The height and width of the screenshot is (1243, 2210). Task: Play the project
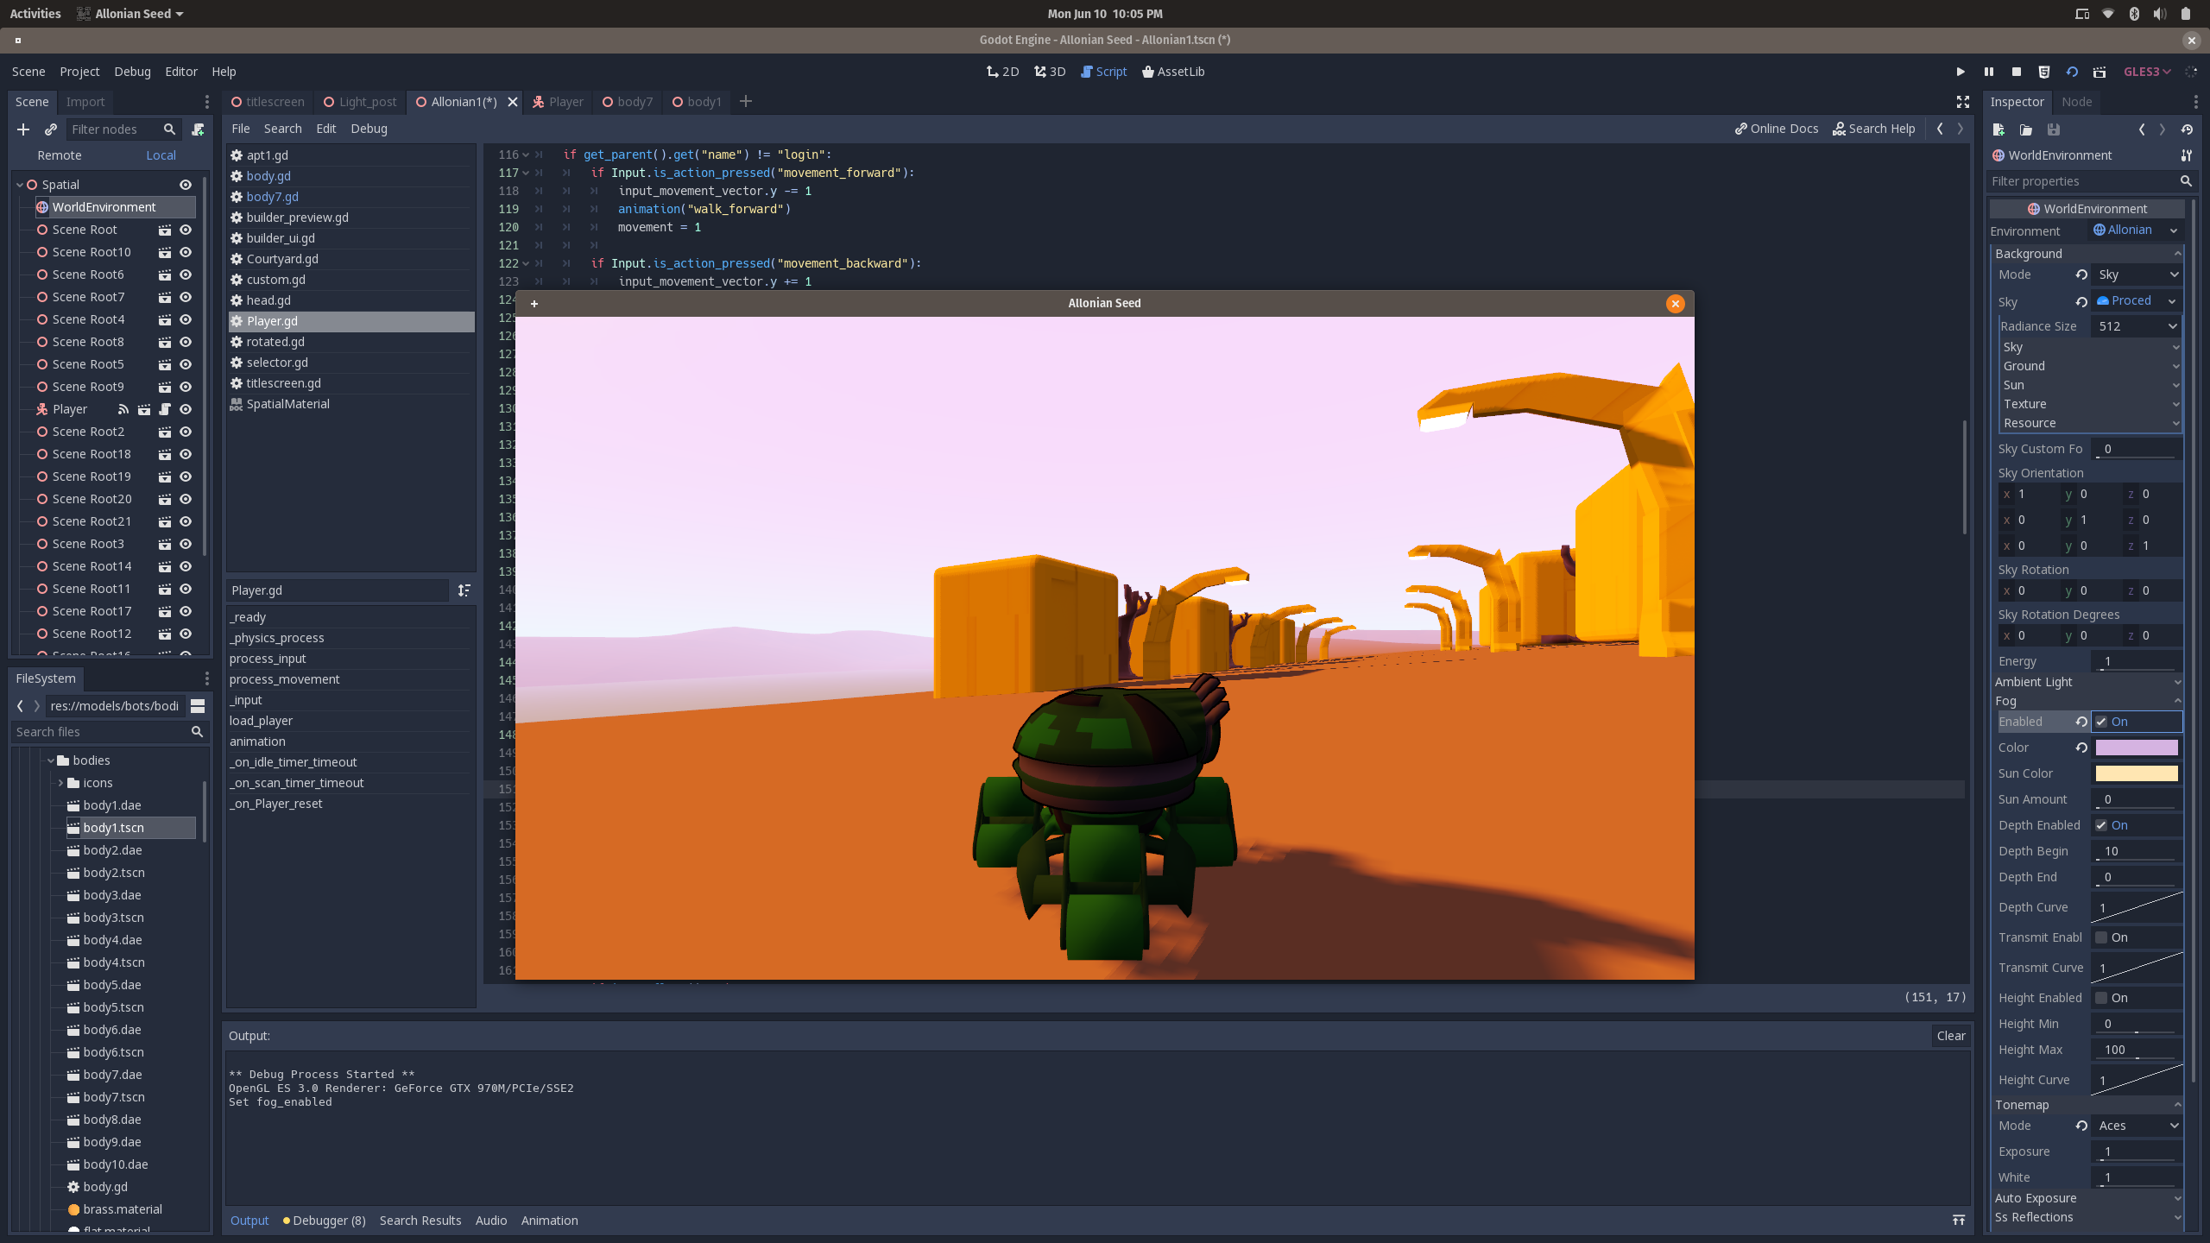pyautogui.click(x=1960, y=72)
